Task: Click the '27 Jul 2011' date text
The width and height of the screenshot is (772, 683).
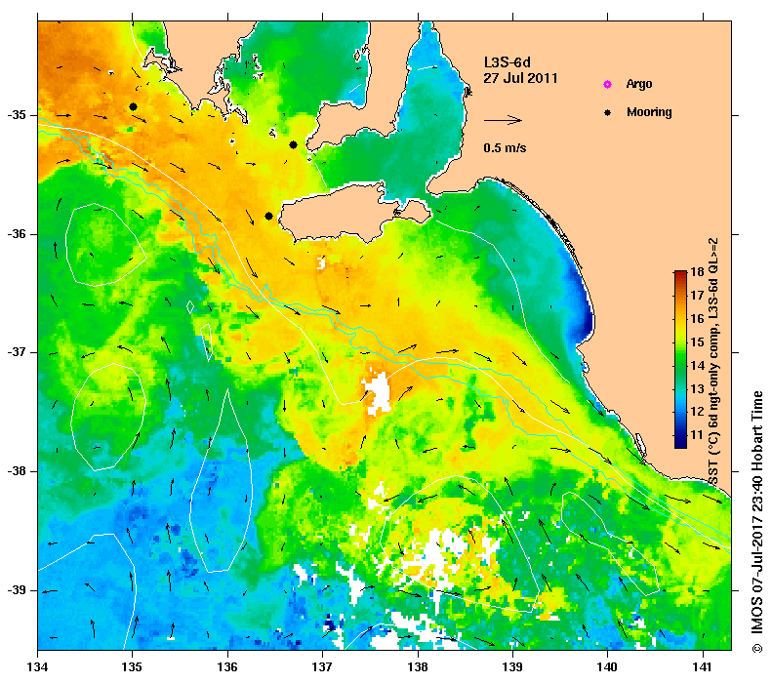Action: (x=520, y=78)
